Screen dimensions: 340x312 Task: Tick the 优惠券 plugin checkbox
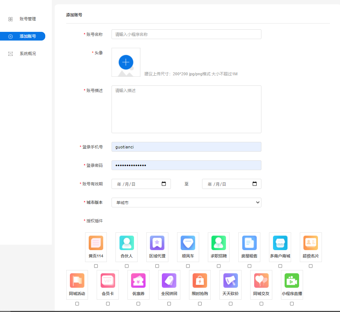coord(138,304)
